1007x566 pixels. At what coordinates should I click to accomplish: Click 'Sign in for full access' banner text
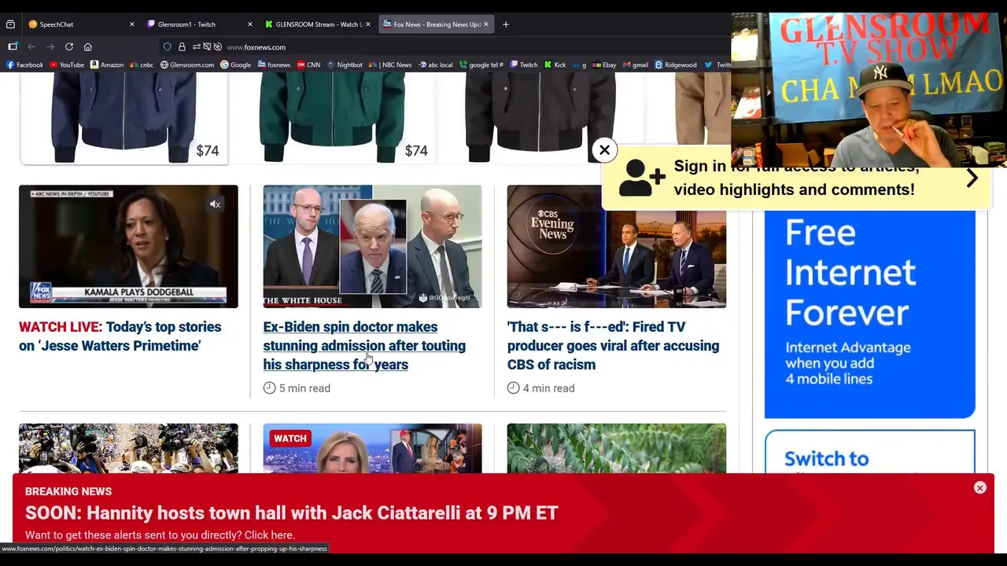pyautogui.click(x=796, y=178)
